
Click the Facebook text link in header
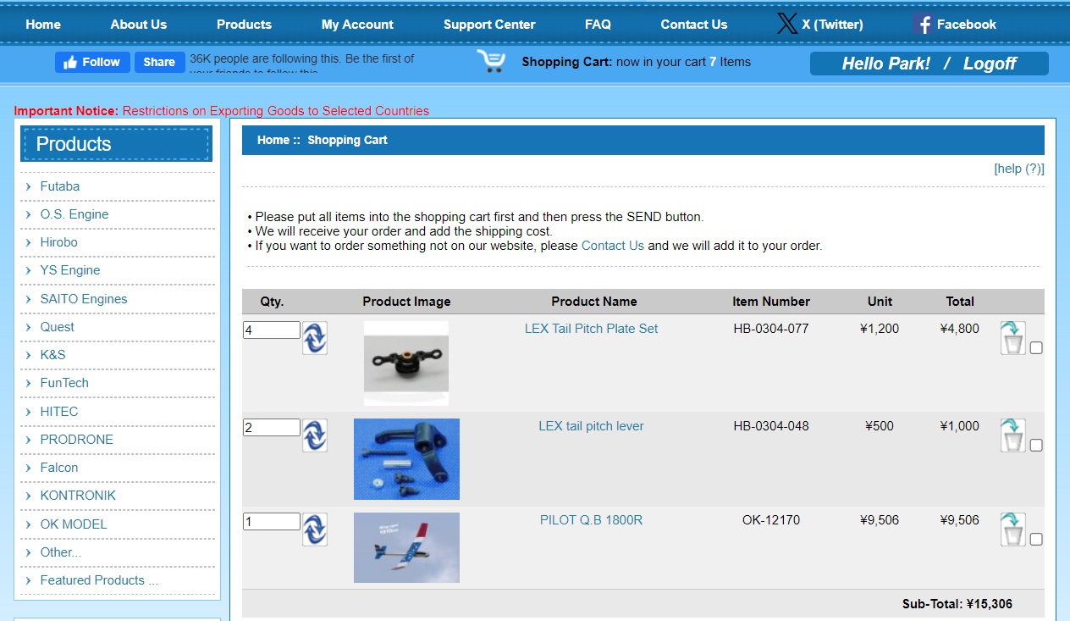point(966,25)
